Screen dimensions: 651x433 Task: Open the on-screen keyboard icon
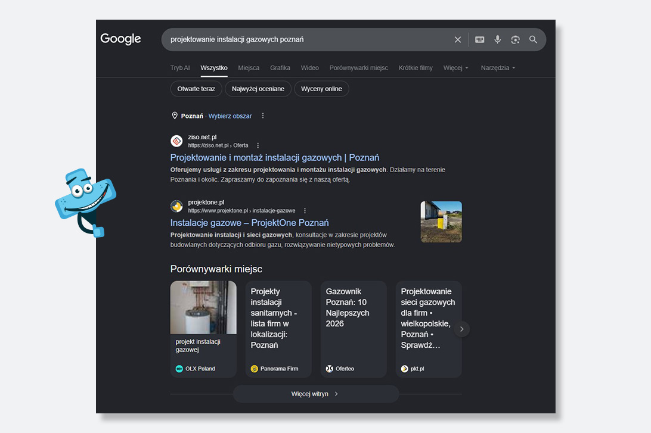(479, 39)
